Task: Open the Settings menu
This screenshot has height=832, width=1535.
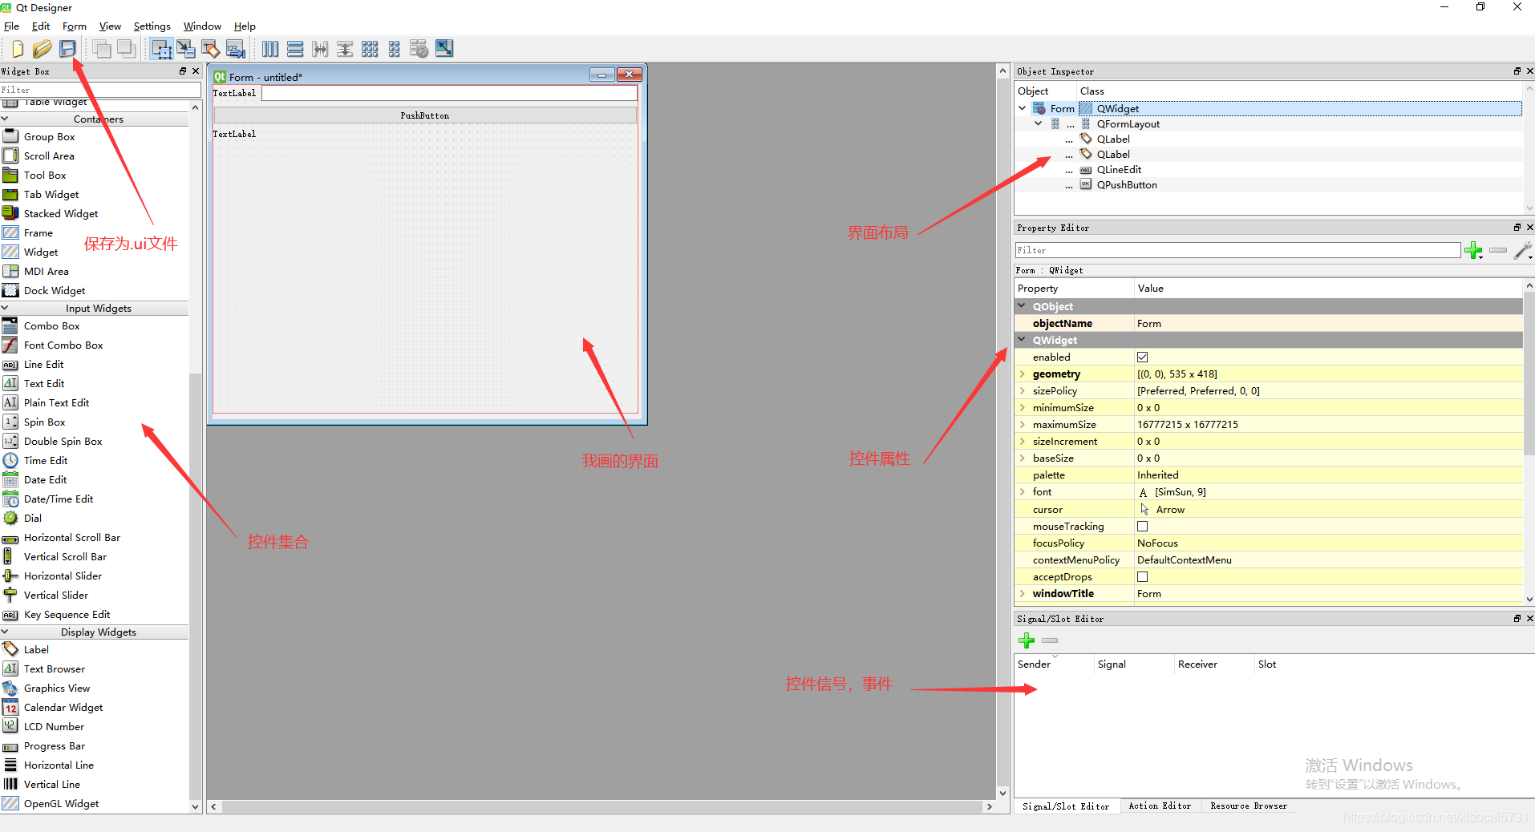Action: click(152, 26)
